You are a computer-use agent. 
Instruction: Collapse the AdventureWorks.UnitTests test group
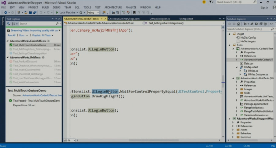[x=8, y=58]
